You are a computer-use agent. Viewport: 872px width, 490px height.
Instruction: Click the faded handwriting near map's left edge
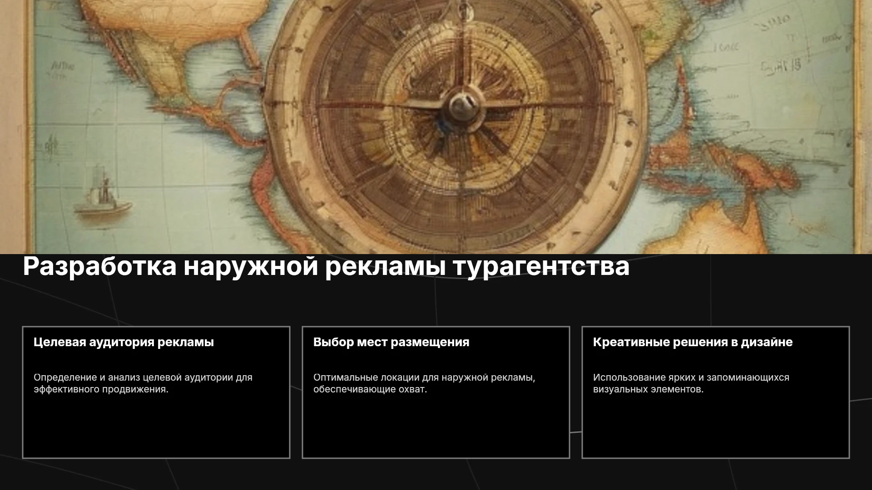click(x=62, y=68)
